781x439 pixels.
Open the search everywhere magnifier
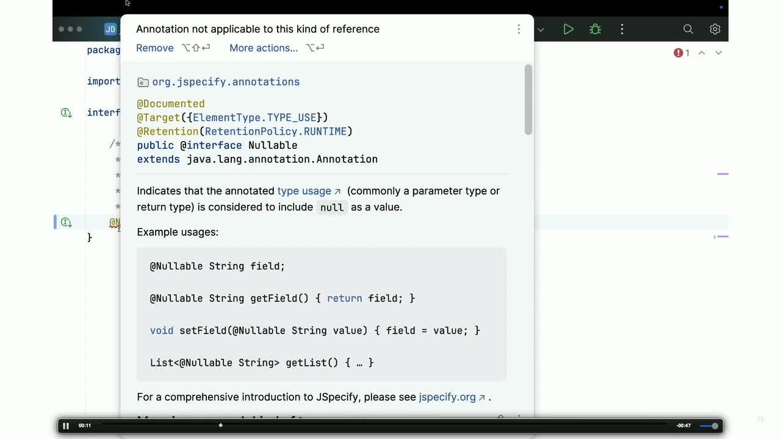pyautogui.click(x=688, y=29)
